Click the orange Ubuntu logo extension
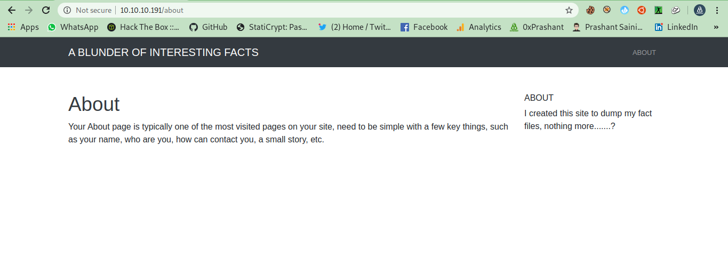The width and height of the screenshot is (728, 273). click(641, 10)
